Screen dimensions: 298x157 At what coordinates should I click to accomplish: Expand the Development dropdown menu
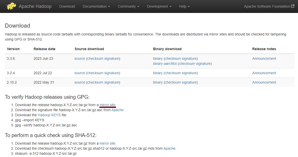[x=159, y=6]
